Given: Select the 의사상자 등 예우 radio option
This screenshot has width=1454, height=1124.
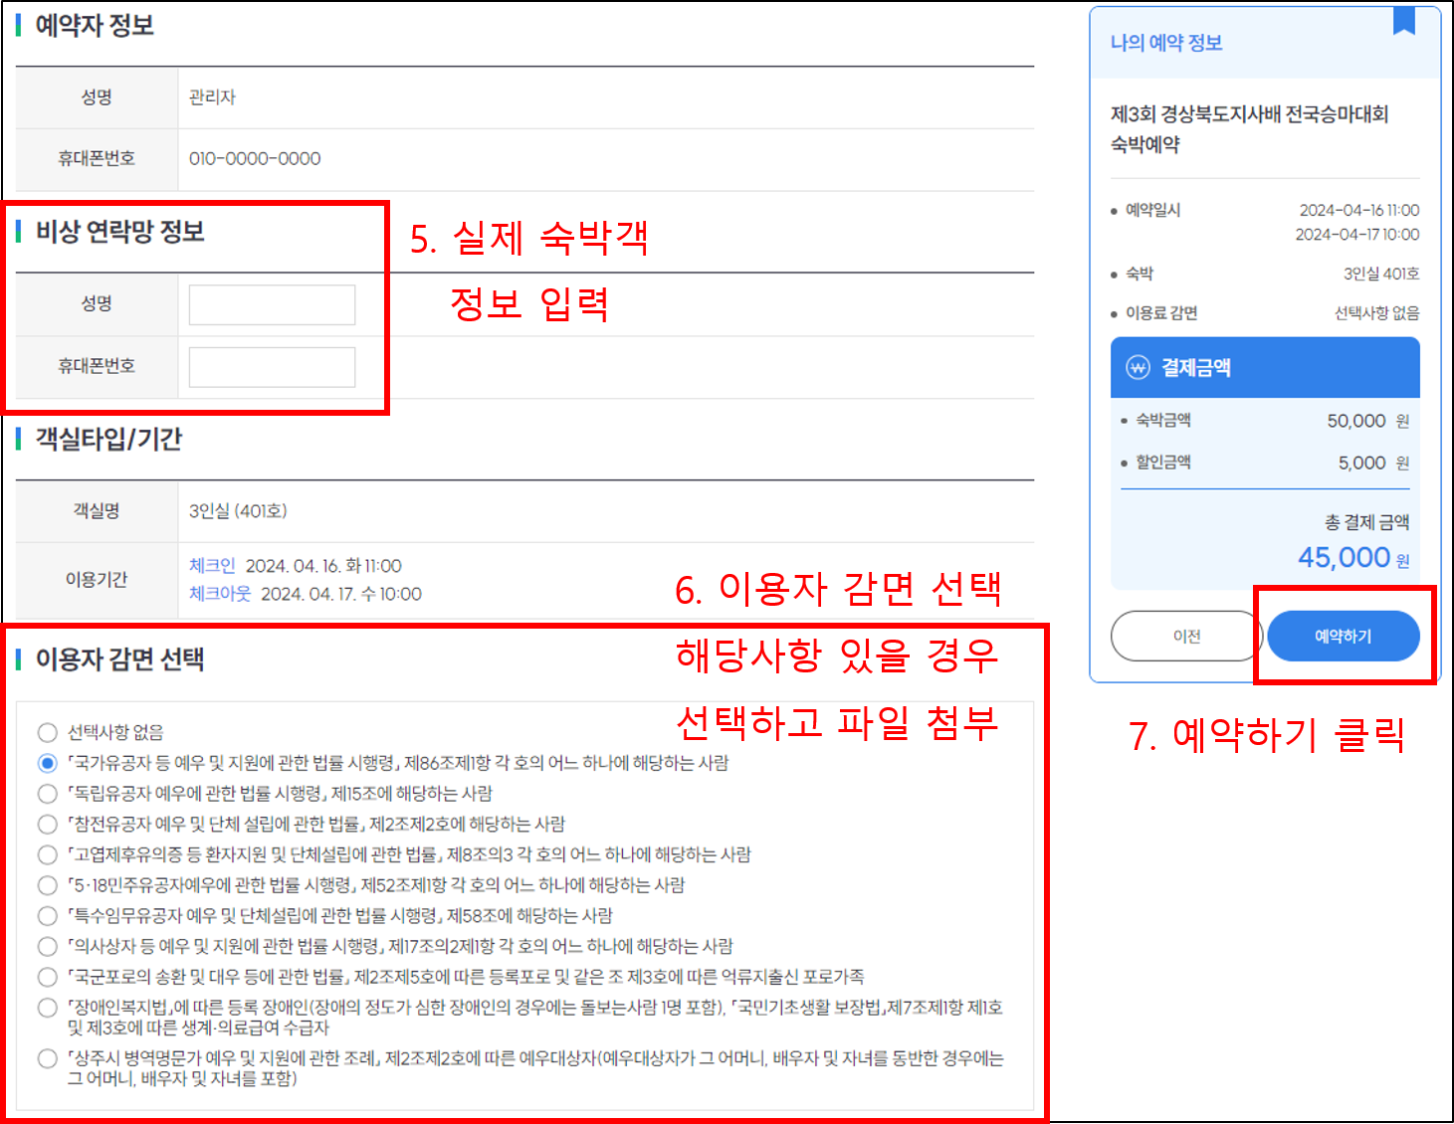Looking at the screenshot, I should 47,947.
